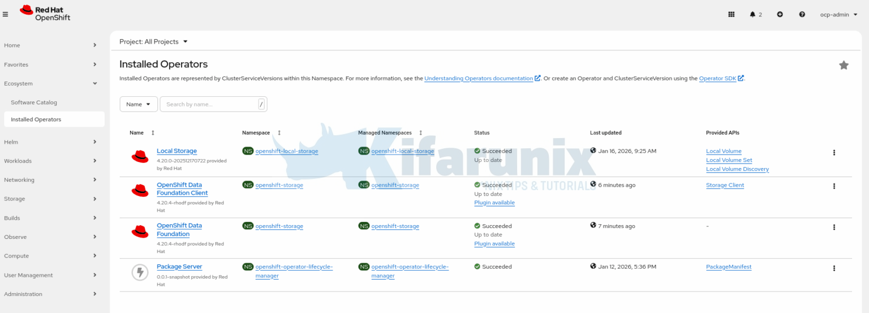This screenshot has height=313, width=869.
Task: Click globe icon beside Jan 16, 2026 timestamp
Action: pos(593,151)
